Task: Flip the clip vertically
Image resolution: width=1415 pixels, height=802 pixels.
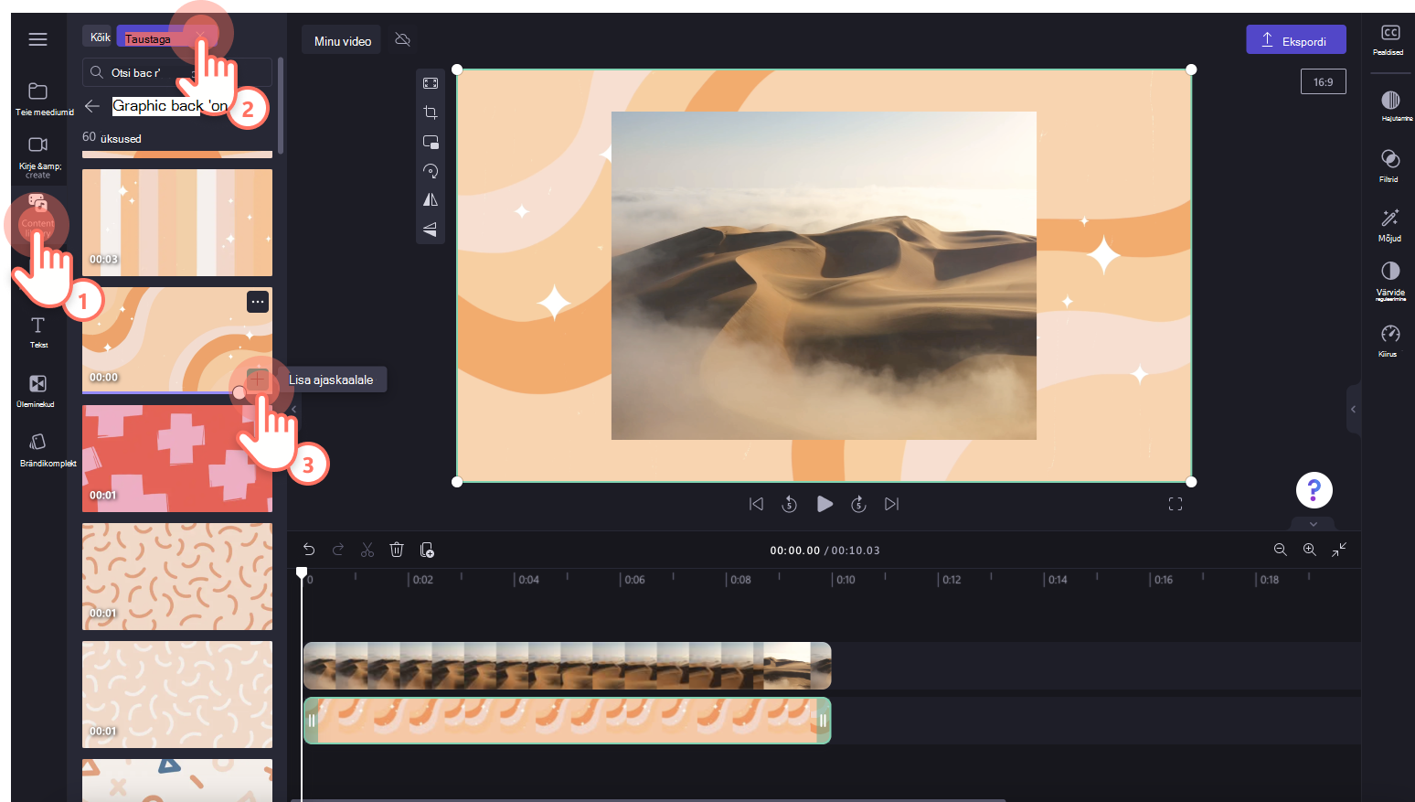Action: pyautogui.click(x=431, y=229)
